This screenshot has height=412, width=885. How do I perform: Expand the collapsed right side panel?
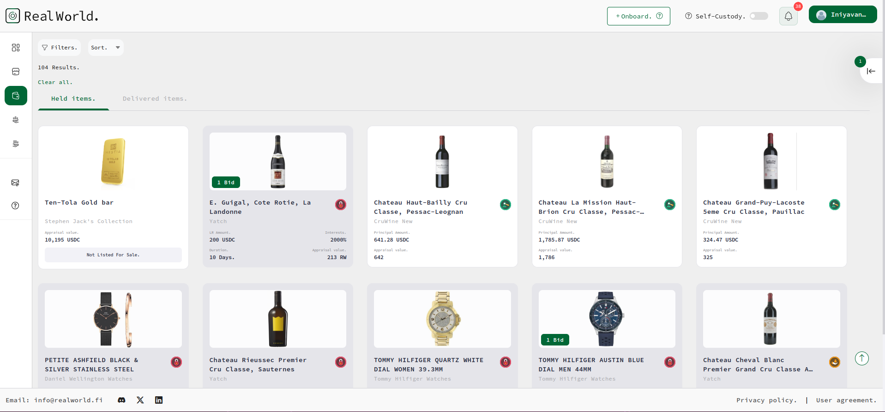click(x=871, y=71)
